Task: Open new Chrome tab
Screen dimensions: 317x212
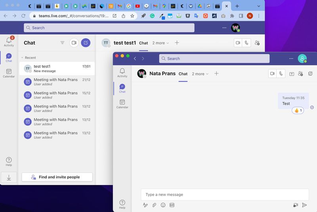Action: click(x=237, y=6)
